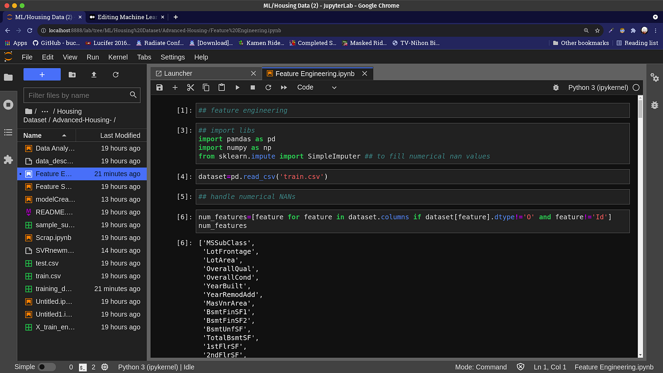Open the Table of Contents sidebar panel
The width and height of the screenshot is (663, 373).
tap(8, 133)
